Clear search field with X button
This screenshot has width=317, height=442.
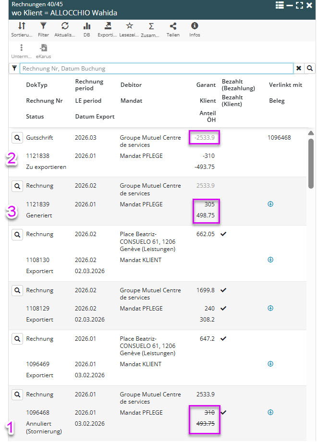(299, 69)
